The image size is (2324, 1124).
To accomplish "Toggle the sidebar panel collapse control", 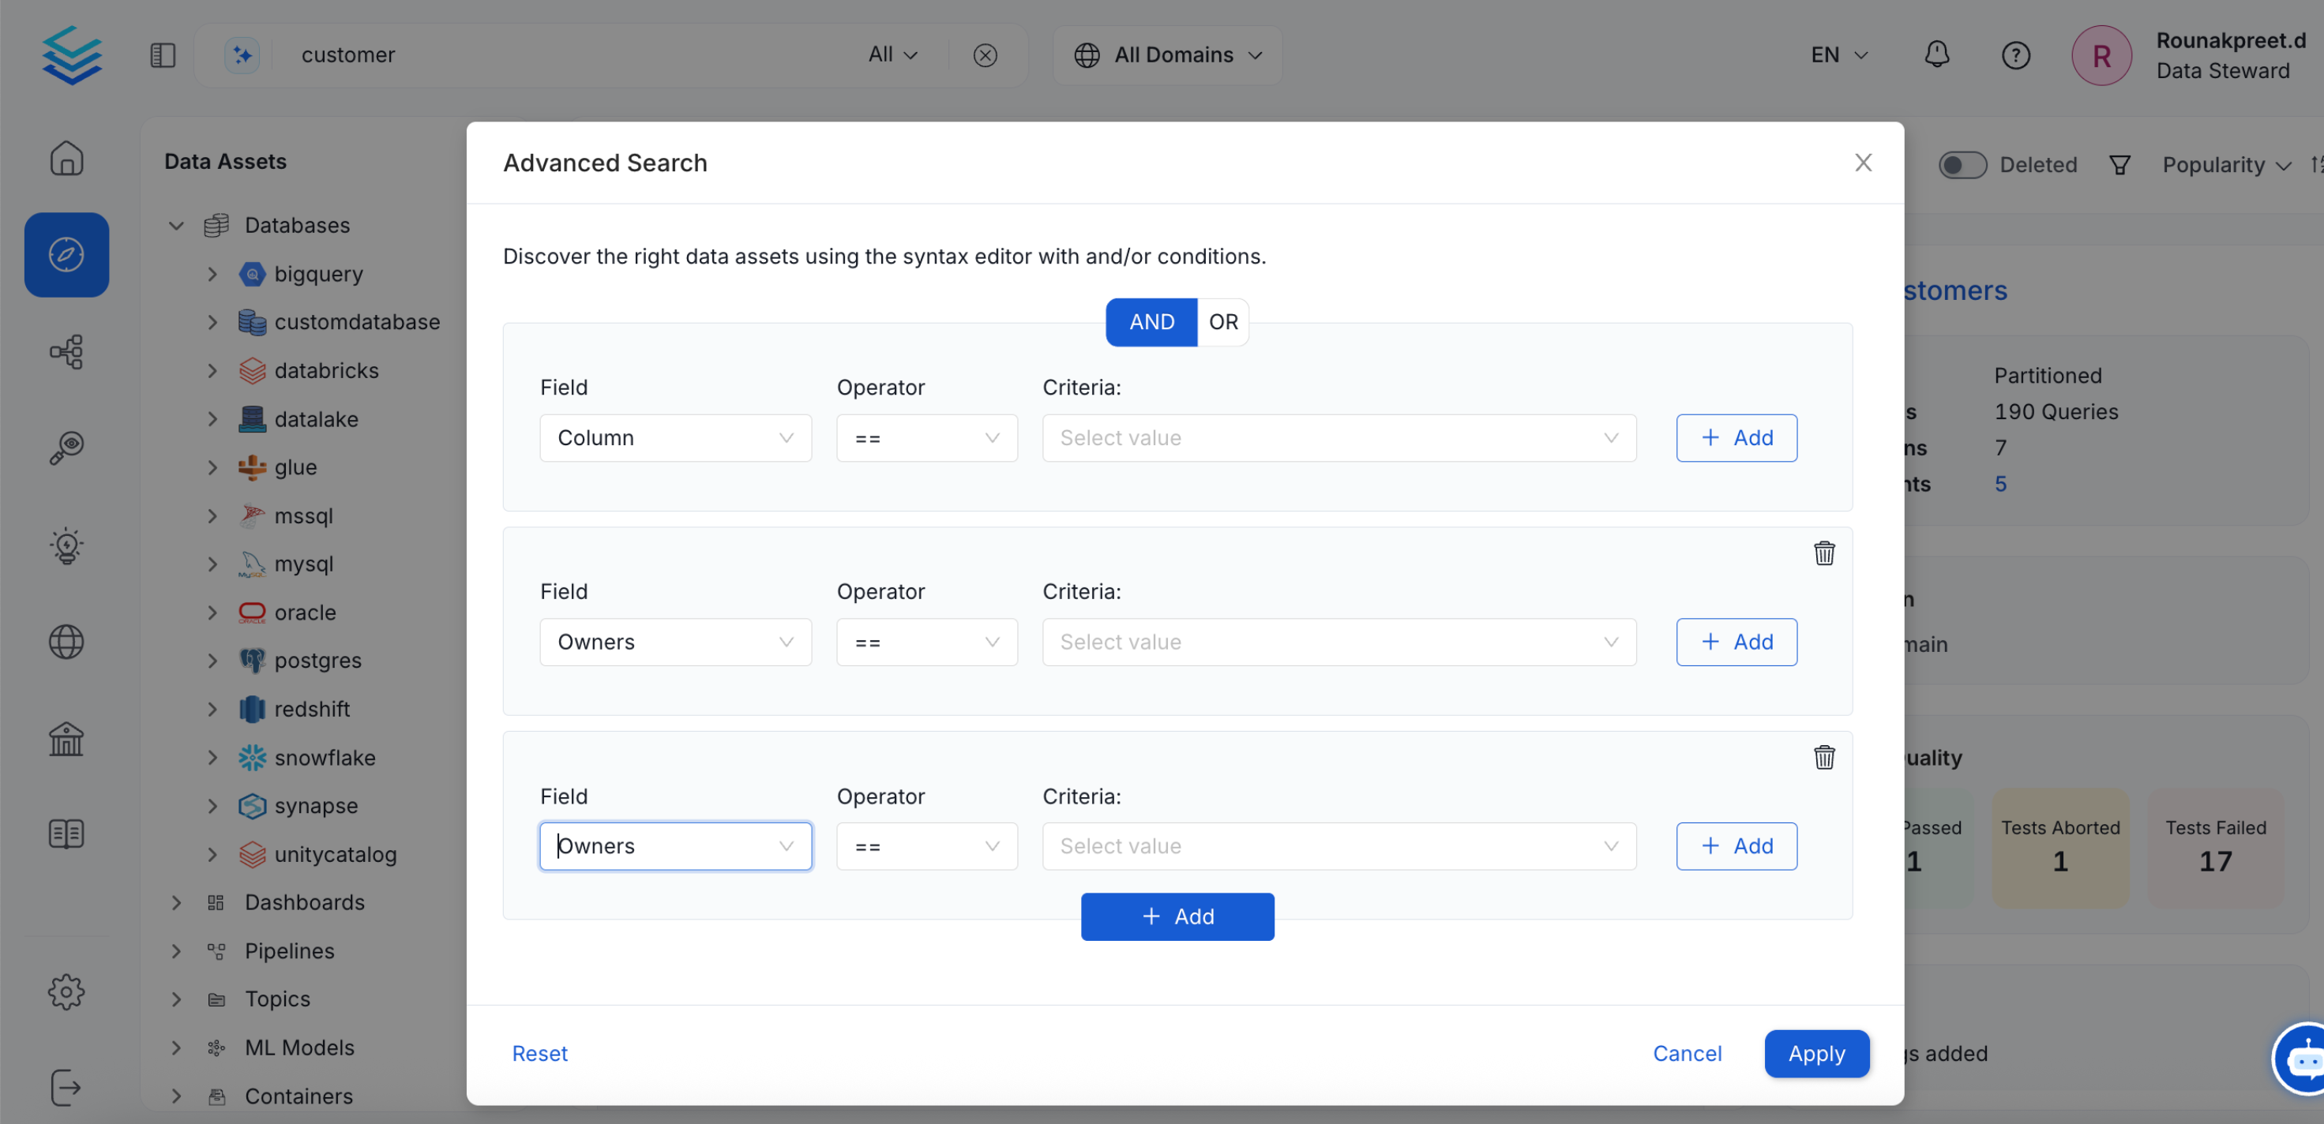I will coord(163,55).
